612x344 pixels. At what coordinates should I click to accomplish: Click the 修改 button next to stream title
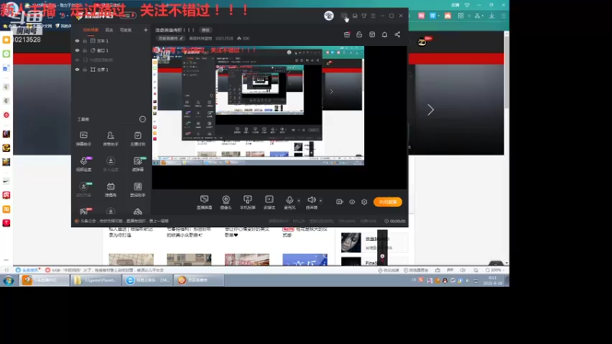point(206,30)
